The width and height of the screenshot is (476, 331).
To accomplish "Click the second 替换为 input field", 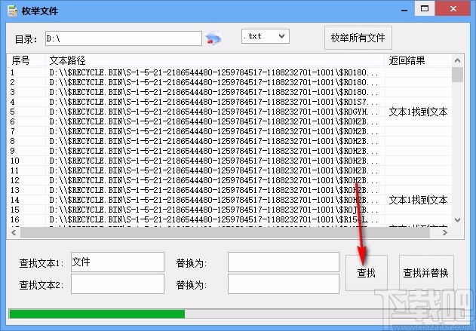I will [283, 284].
